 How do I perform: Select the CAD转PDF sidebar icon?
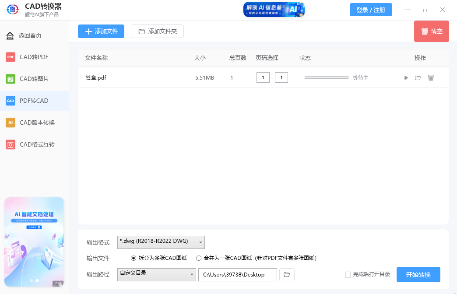pyautogui.click(x=11, y=57)
